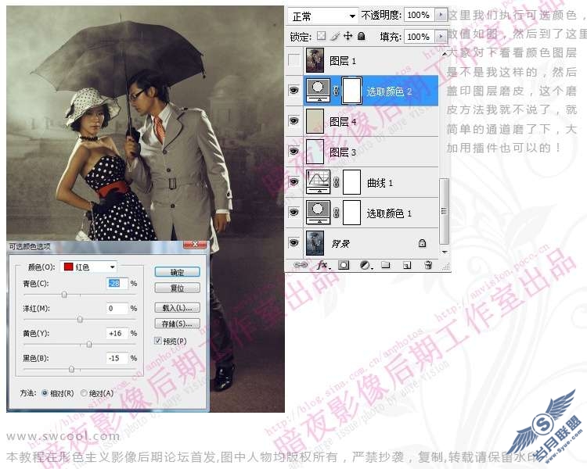Open the layer style fx menu
Viewport: 587px width, 469px height.
click(322, 265)
